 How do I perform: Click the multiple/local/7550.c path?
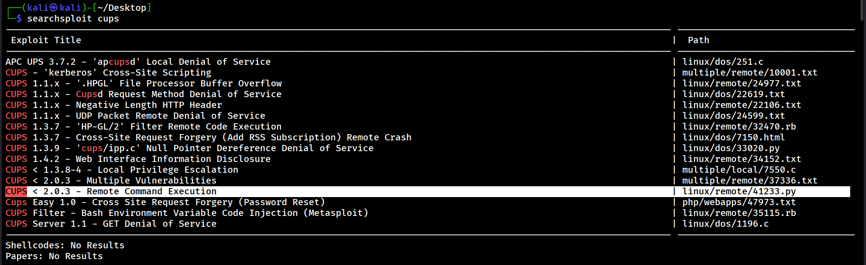739,170
